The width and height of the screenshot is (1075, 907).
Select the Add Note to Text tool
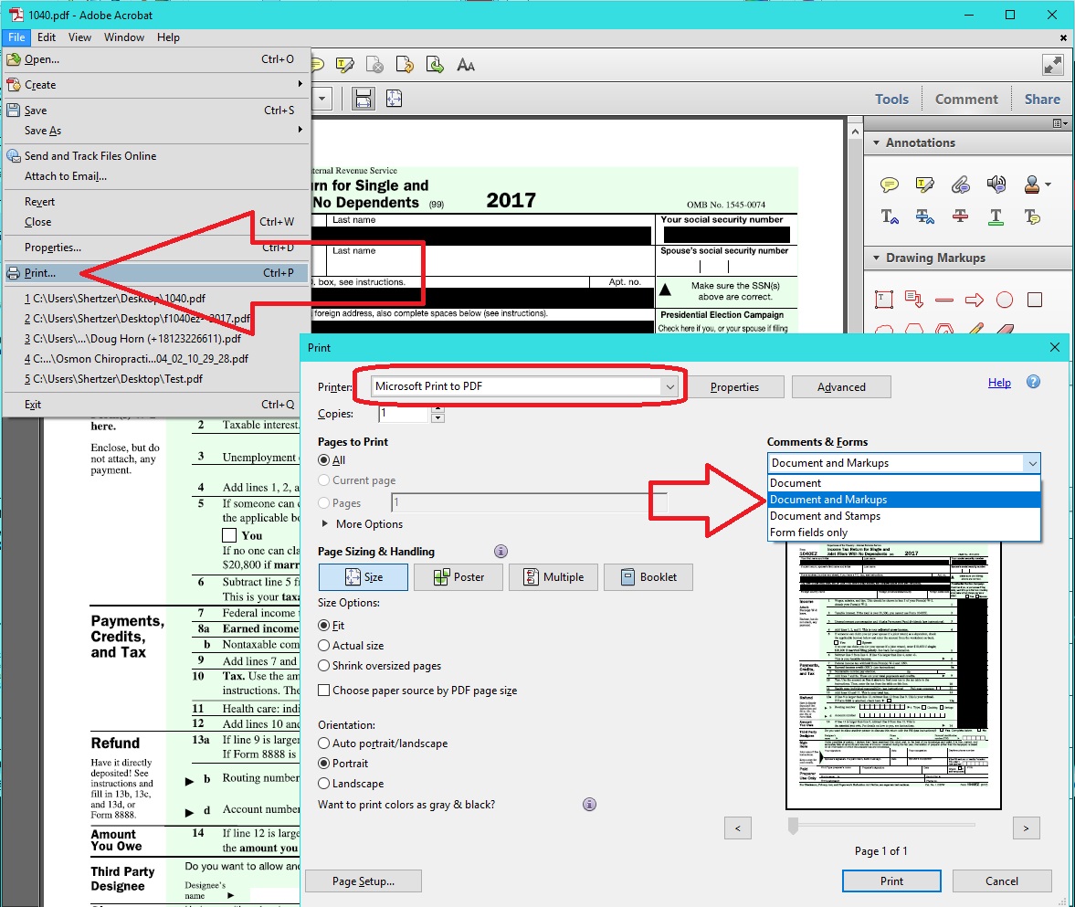(x=1032, y=217)
